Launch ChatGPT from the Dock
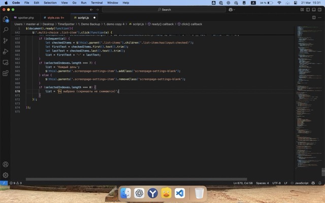The image size is (325, 203). click(x=139, y=193)
